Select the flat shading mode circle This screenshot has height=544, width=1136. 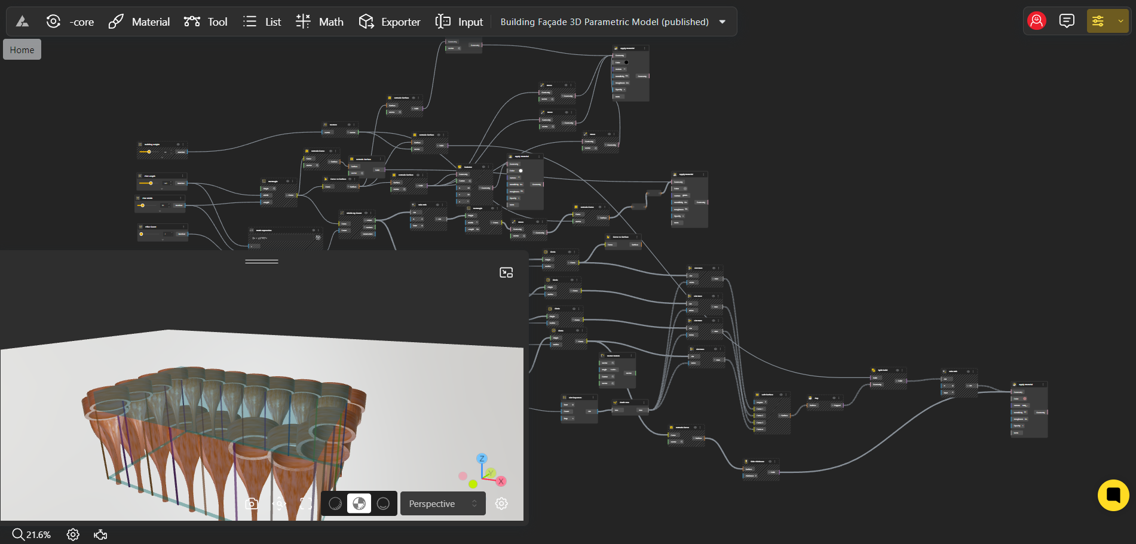coord(336,504)
